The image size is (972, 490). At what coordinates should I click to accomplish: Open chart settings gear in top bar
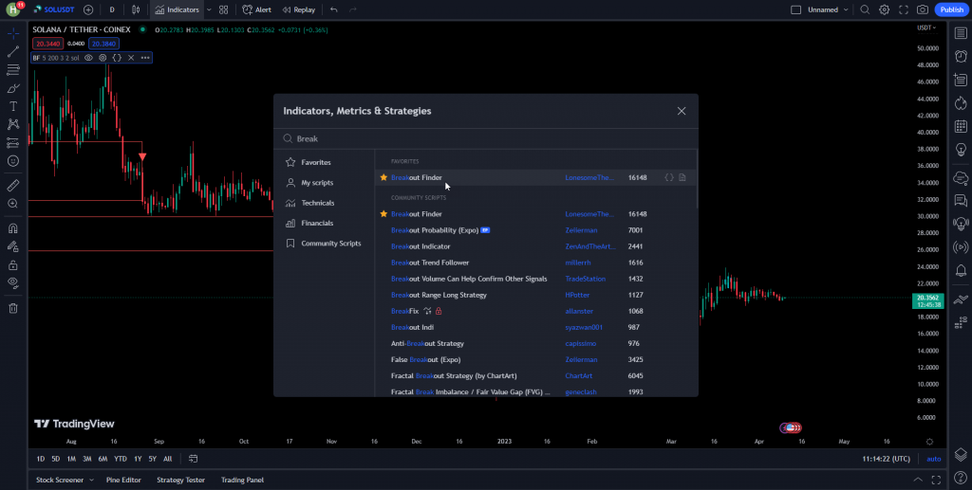885,9
